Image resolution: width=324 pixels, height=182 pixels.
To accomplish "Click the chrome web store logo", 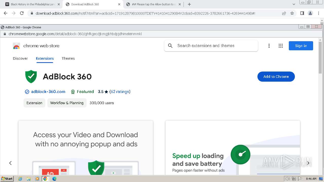I will coord(16,46).
